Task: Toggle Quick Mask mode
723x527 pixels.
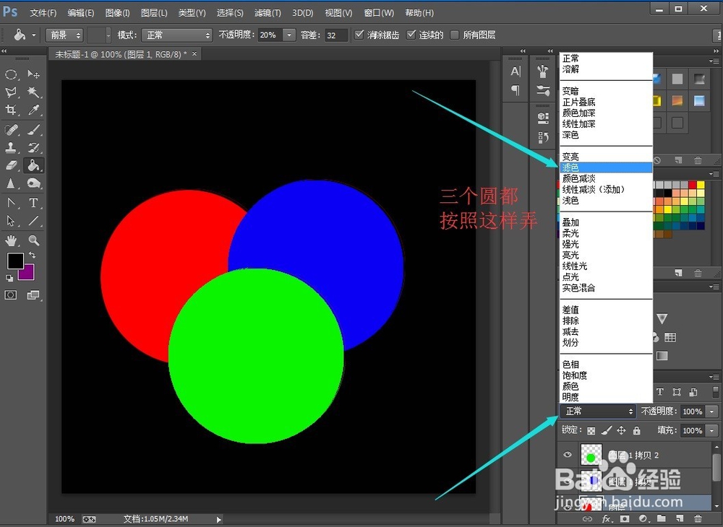Action: [11, 295]
